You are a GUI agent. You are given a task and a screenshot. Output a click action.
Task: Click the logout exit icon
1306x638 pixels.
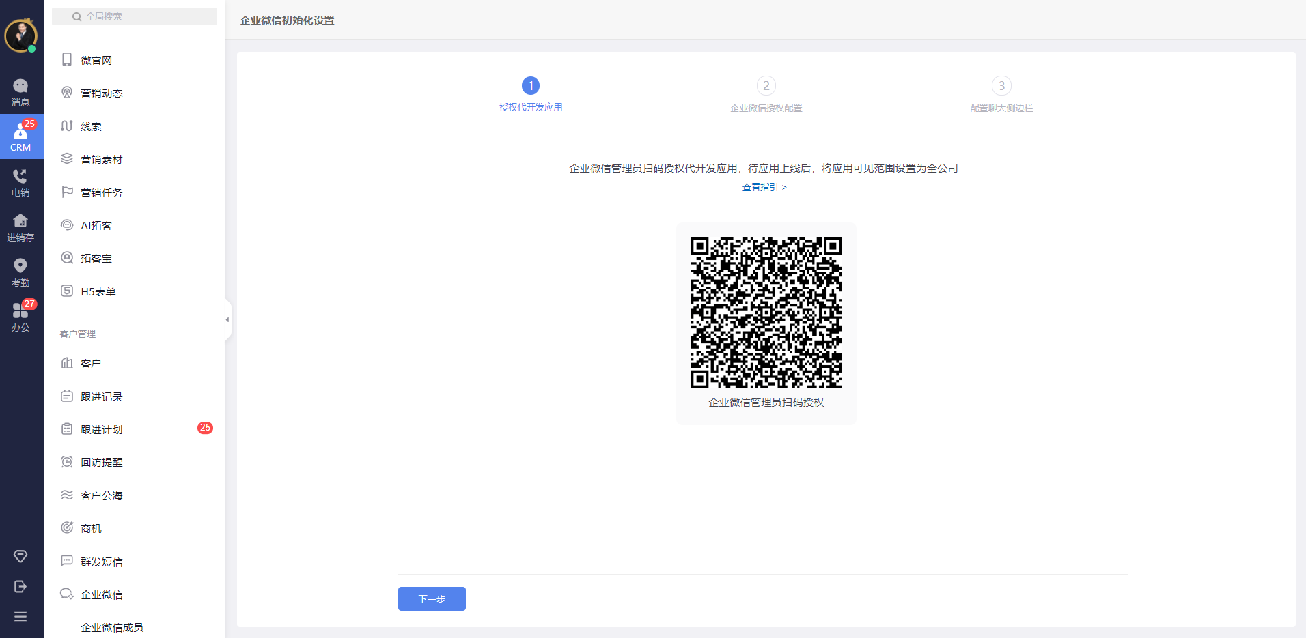tap(20, 586)
